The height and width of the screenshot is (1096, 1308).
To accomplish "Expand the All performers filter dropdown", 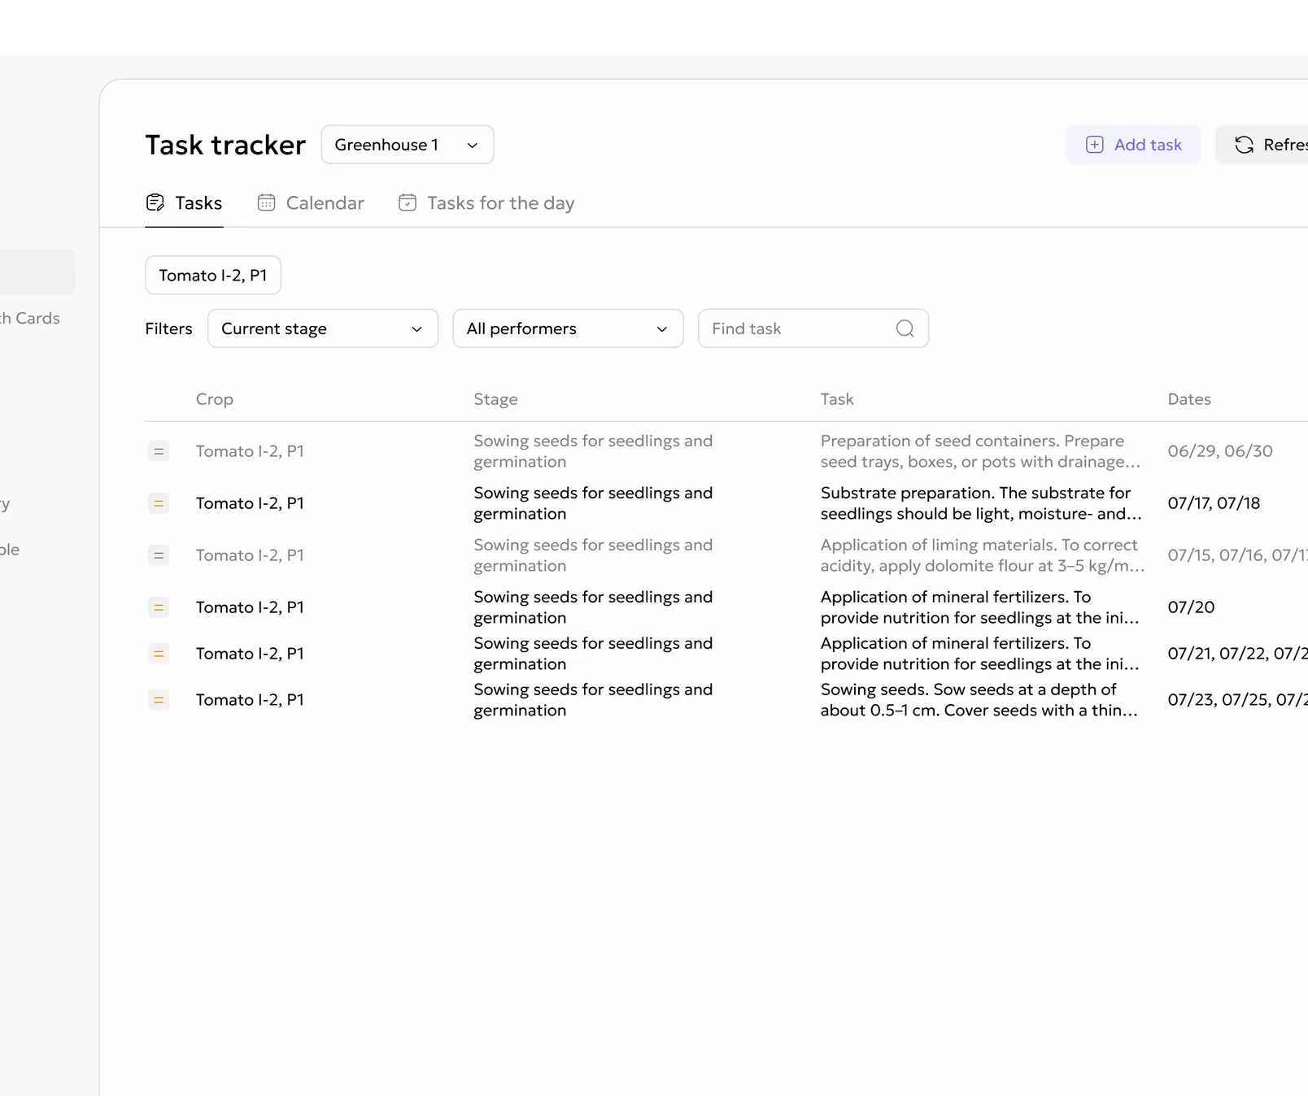I will click(x=568, y=328).
